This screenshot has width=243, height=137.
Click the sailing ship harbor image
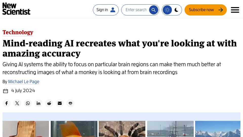(170, 129)
